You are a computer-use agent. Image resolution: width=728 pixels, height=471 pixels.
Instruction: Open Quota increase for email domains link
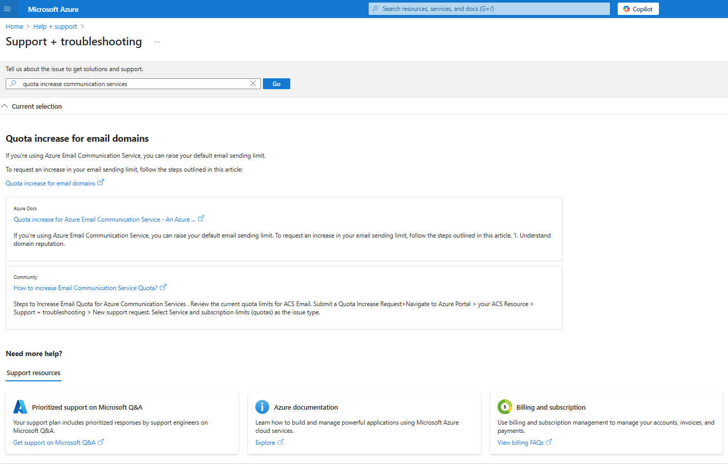coord(50,182)
